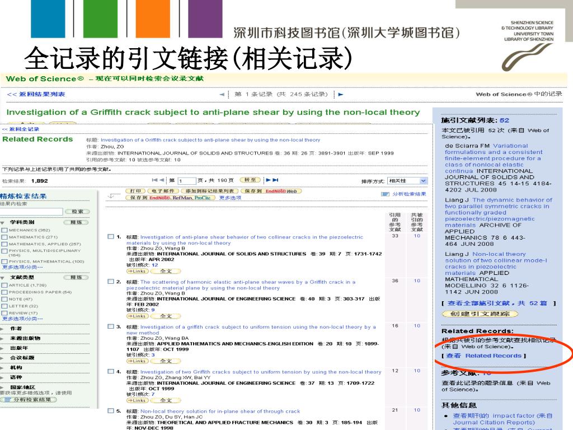573x430 pixels.
Task: Open the 排序方式 sort dropdown
Action: click(407, 181)
